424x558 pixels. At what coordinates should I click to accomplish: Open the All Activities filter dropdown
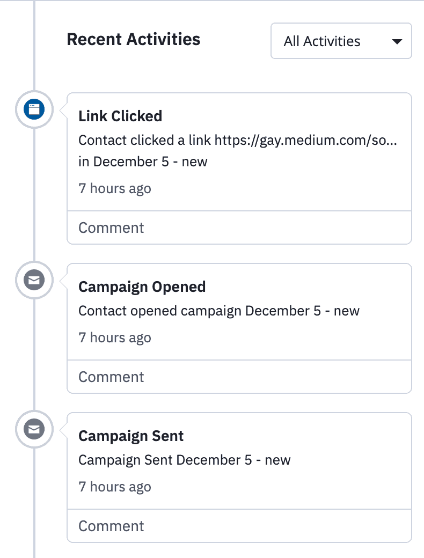(341, 41)
